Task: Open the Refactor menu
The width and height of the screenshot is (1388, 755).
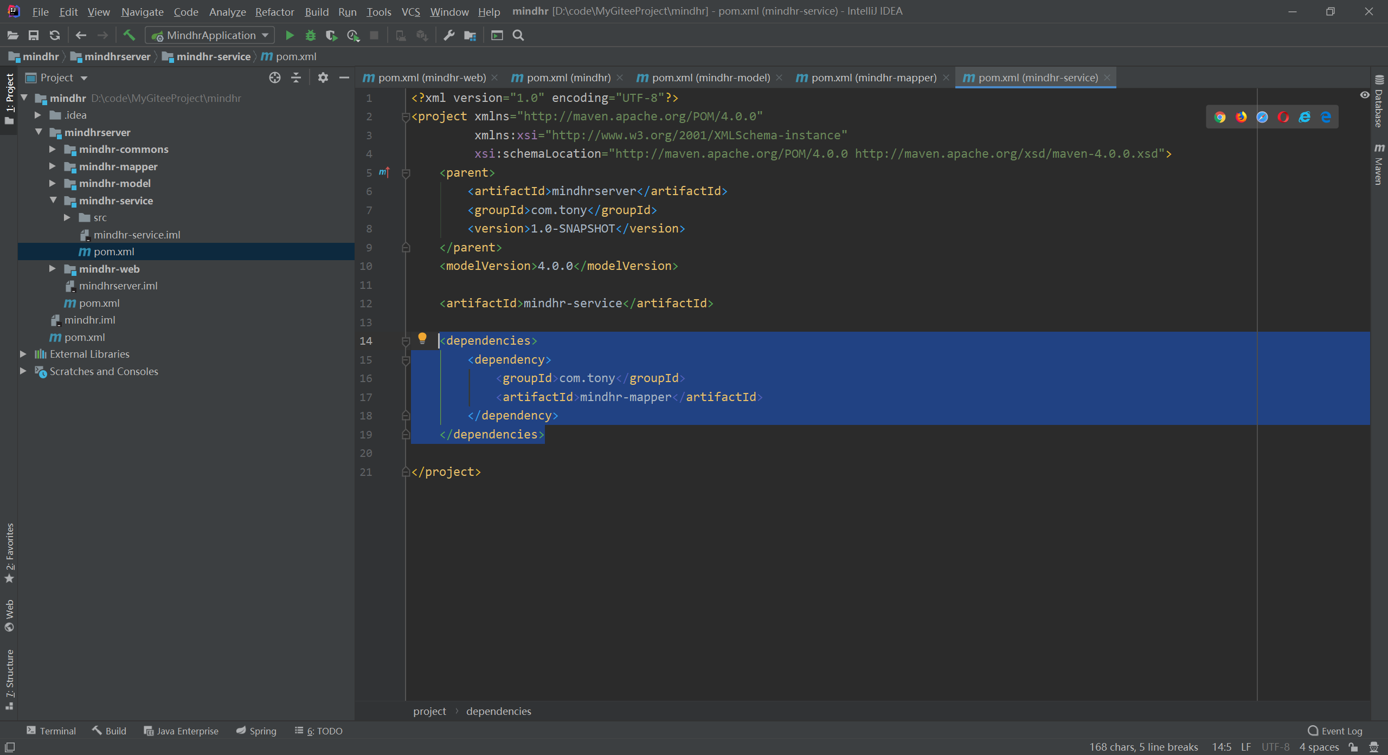Action: (x=274, y=11)
